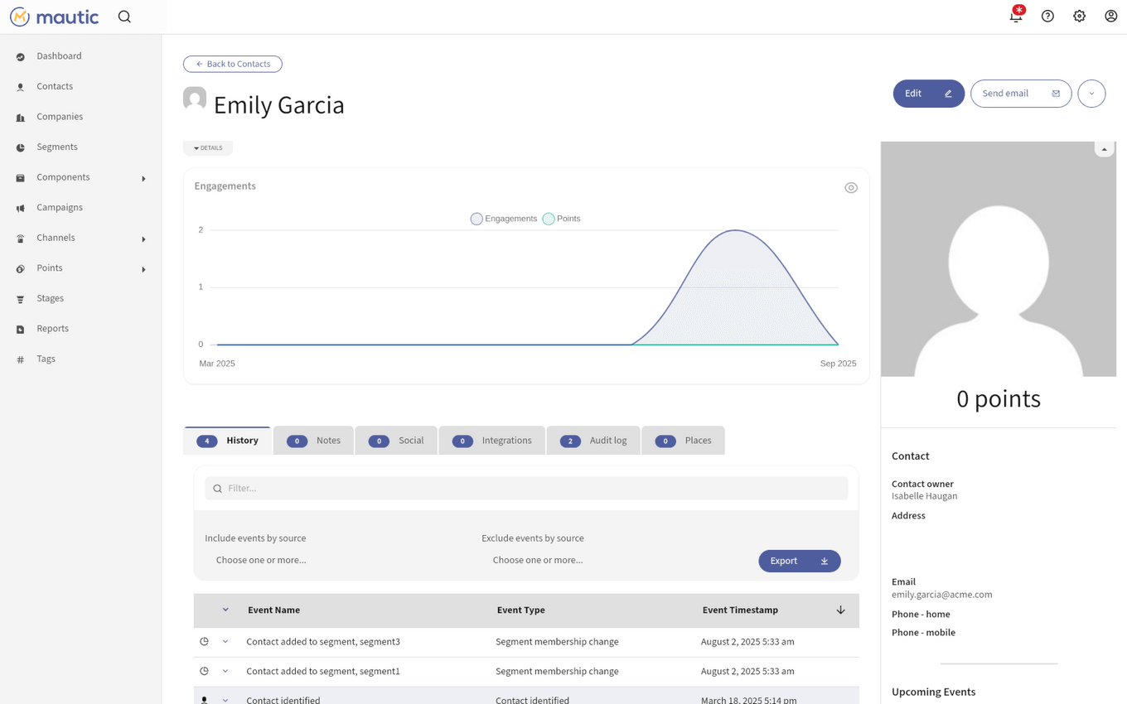Open Reports from the sidebar icon
Image resolution: width=1127 pixels, height=704 pixels.
pyautogui.click(x=20, y=328)
